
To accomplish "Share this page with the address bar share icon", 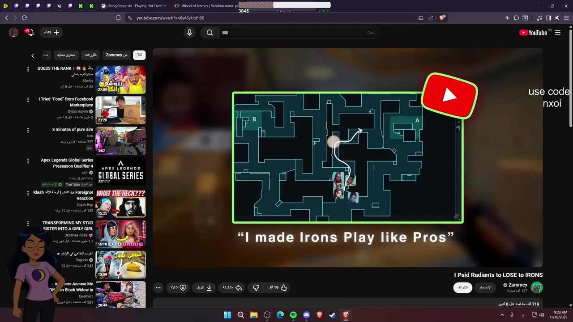I will (x=431, y=18).
